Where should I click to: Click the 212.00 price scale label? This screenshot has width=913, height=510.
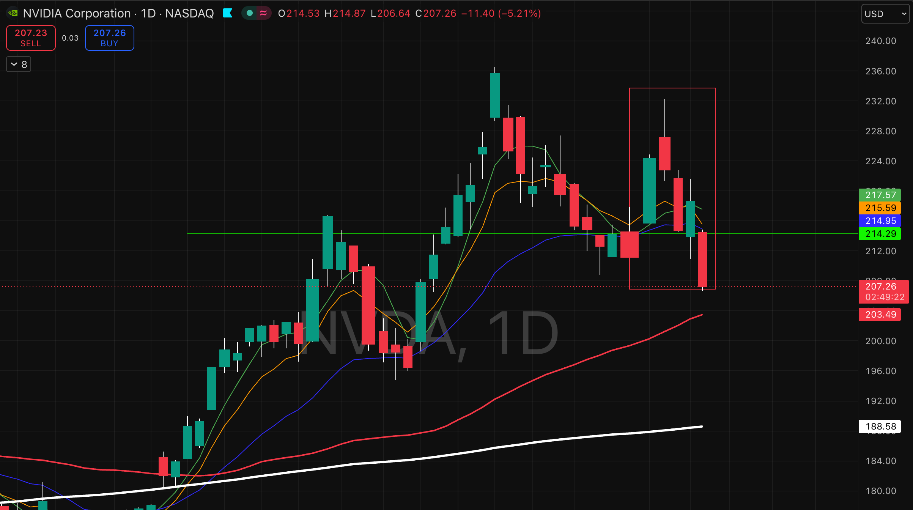pos(881,251)
